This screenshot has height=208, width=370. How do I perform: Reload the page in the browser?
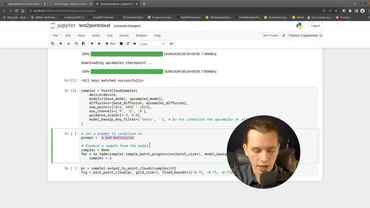[16, 11]
